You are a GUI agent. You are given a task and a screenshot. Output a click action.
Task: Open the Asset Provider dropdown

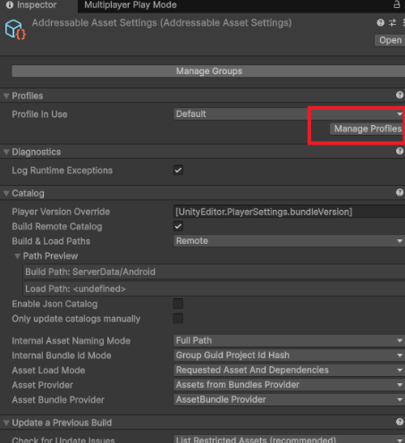(289, 385)
